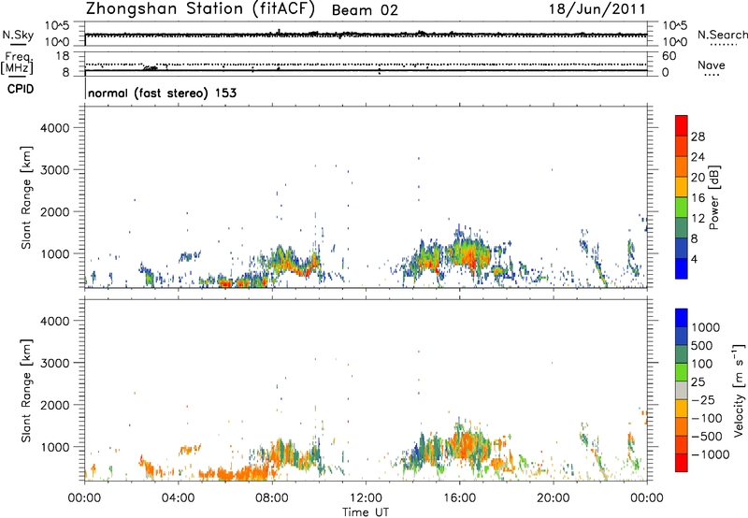The image size is (748, 518).
Task: Click the normal (fast stereo) 153 text
Action: click(x=162, y=93)
